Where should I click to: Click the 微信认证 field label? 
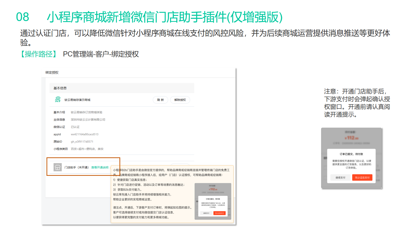pyautogui.click(x=59, y=127)
